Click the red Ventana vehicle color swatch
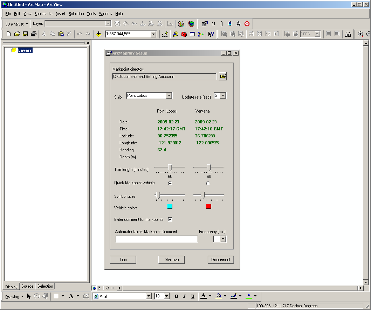The image size is (371, 310). click(x=208, y=206)
